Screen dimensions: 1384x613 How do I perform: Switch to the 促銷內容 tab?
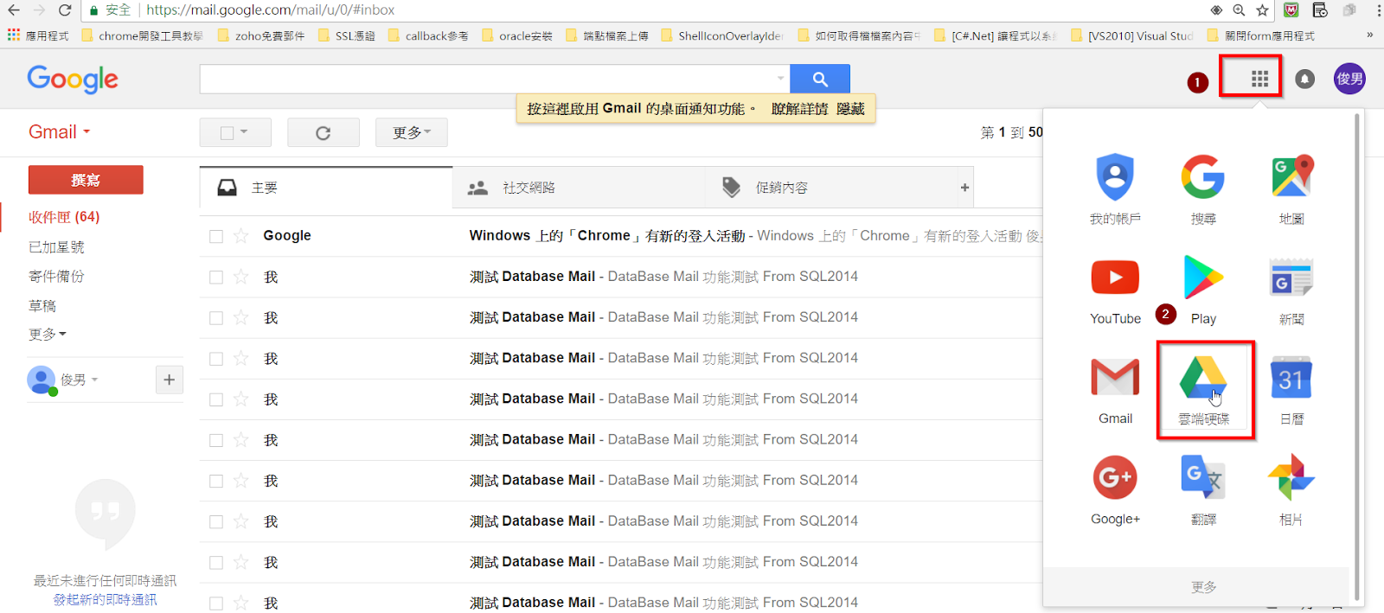coord(832,188)
